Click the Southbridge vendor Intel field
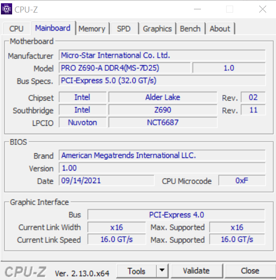This screenshot has width=276, height=280. [83, 110]
